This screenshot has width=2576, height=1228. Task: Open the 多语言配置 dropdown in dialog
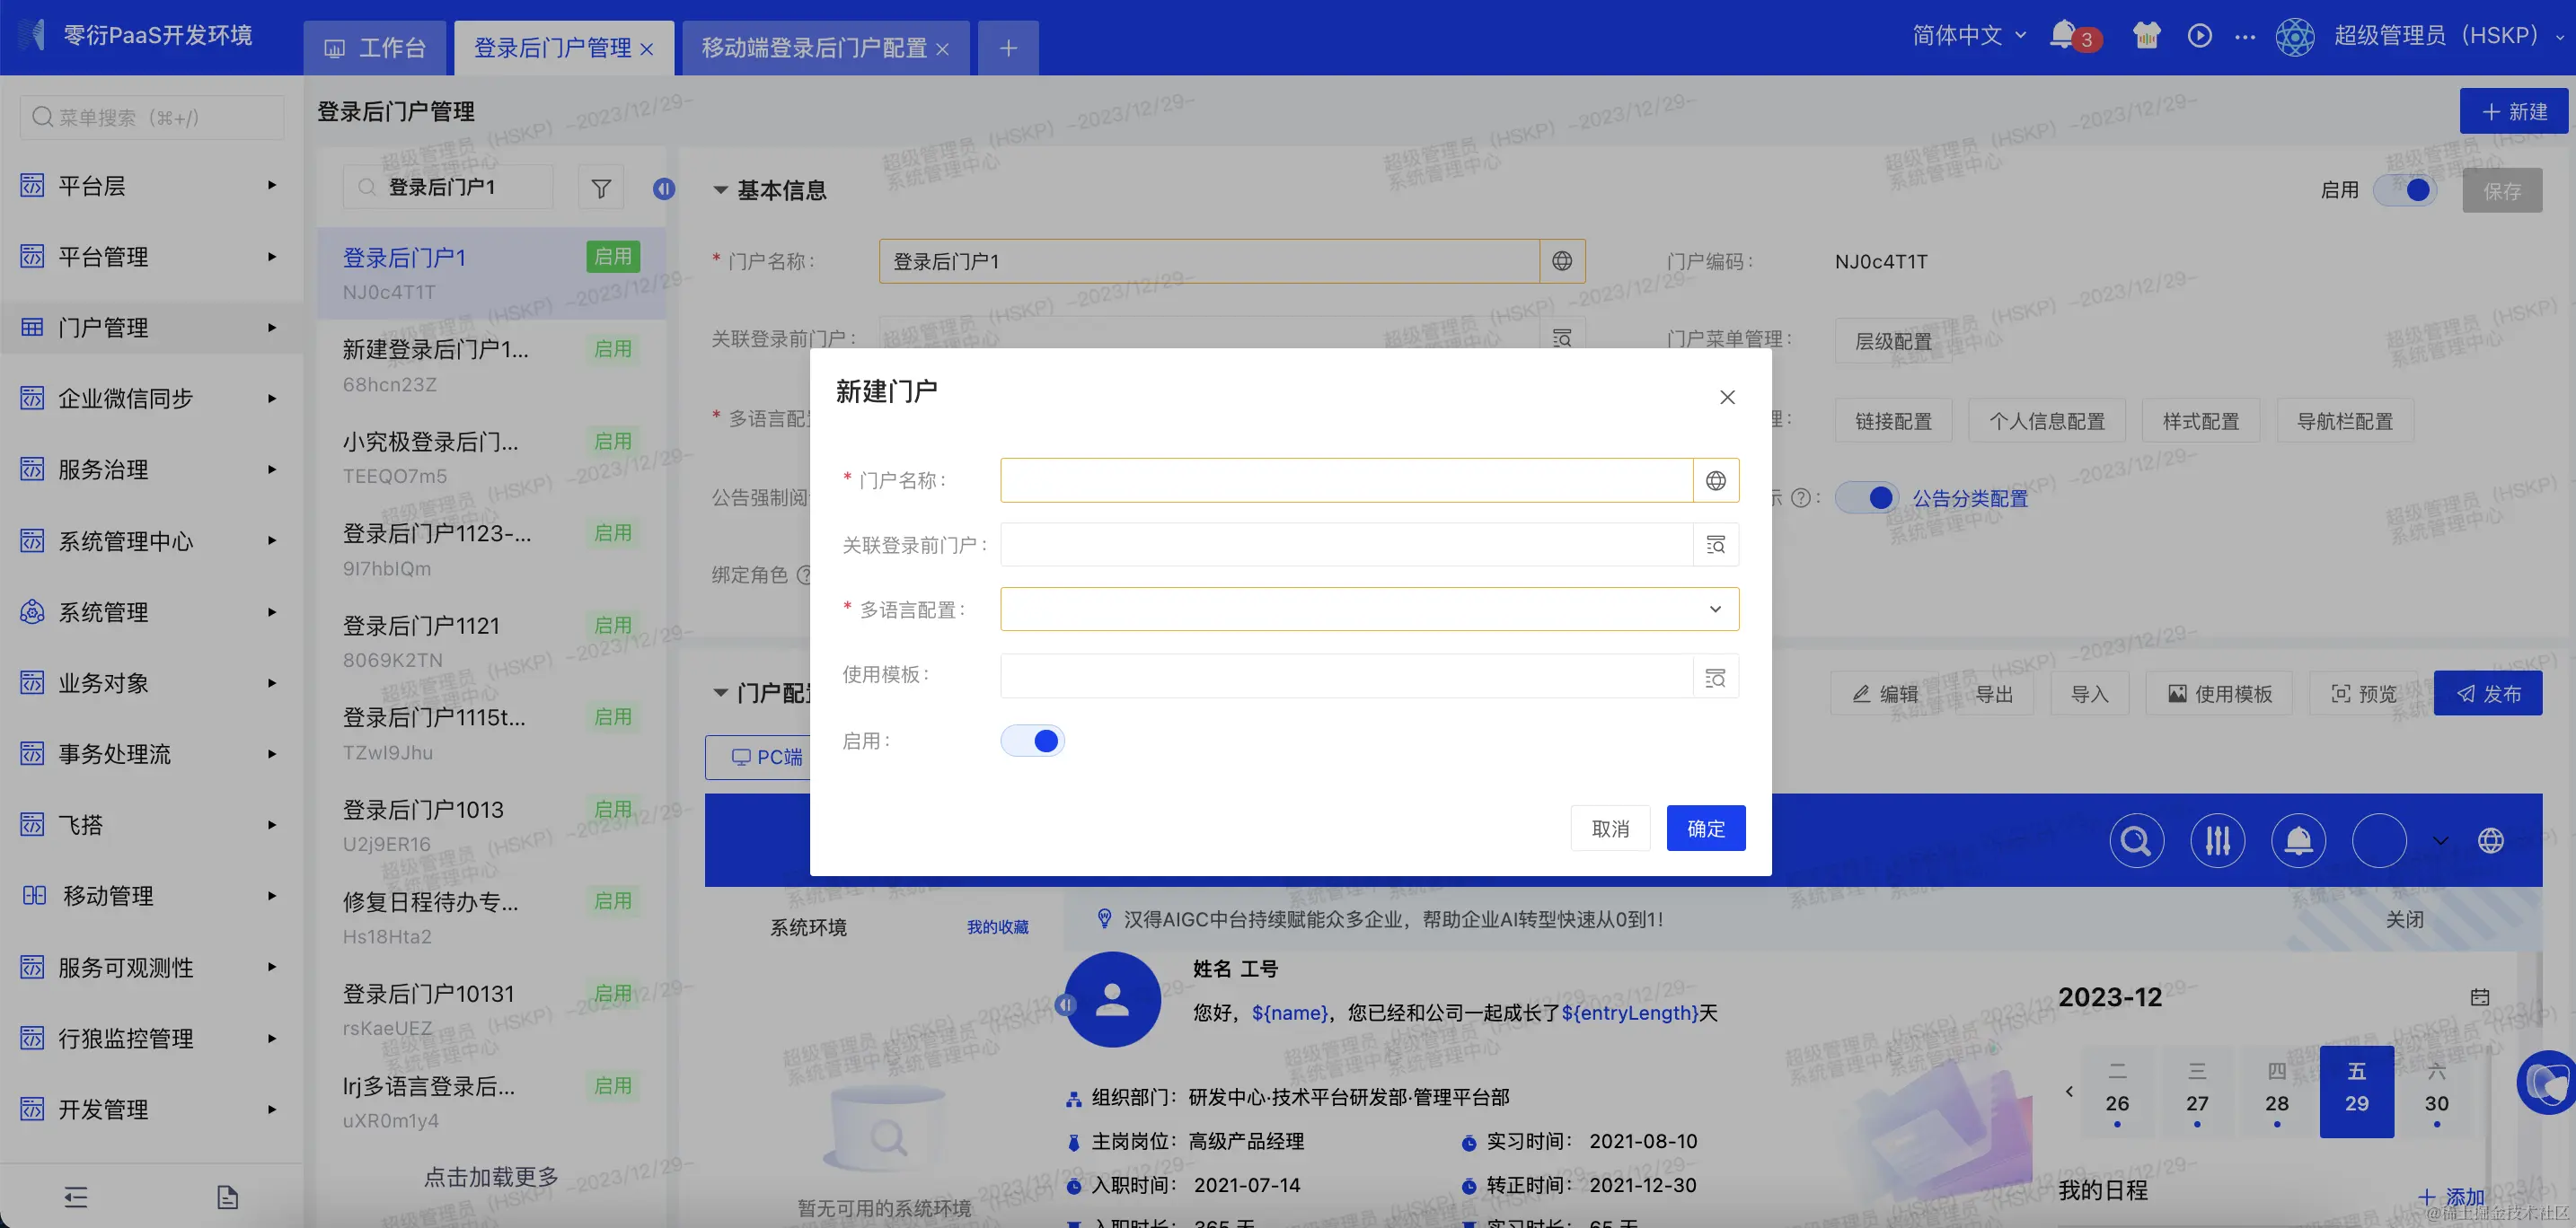pos(1368,610)
